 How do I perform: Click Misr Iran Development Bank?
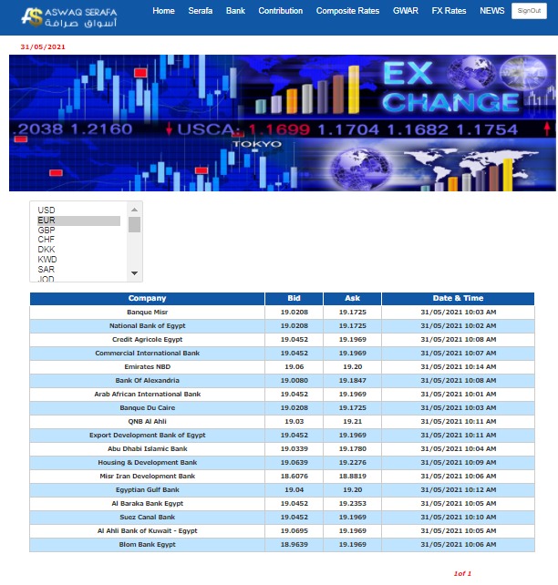tap(147, 477)
